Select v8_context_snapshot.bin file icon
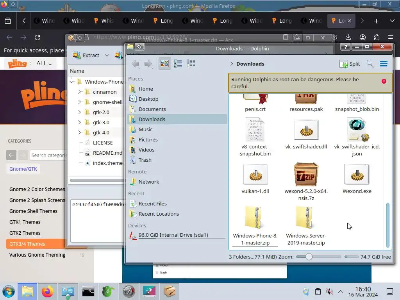Viewport: 400px width, 300px height. (x=255, y=130)
